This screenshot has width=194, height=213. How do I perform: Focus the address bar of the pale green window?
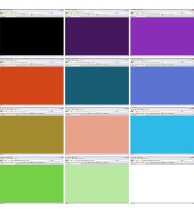96,160
